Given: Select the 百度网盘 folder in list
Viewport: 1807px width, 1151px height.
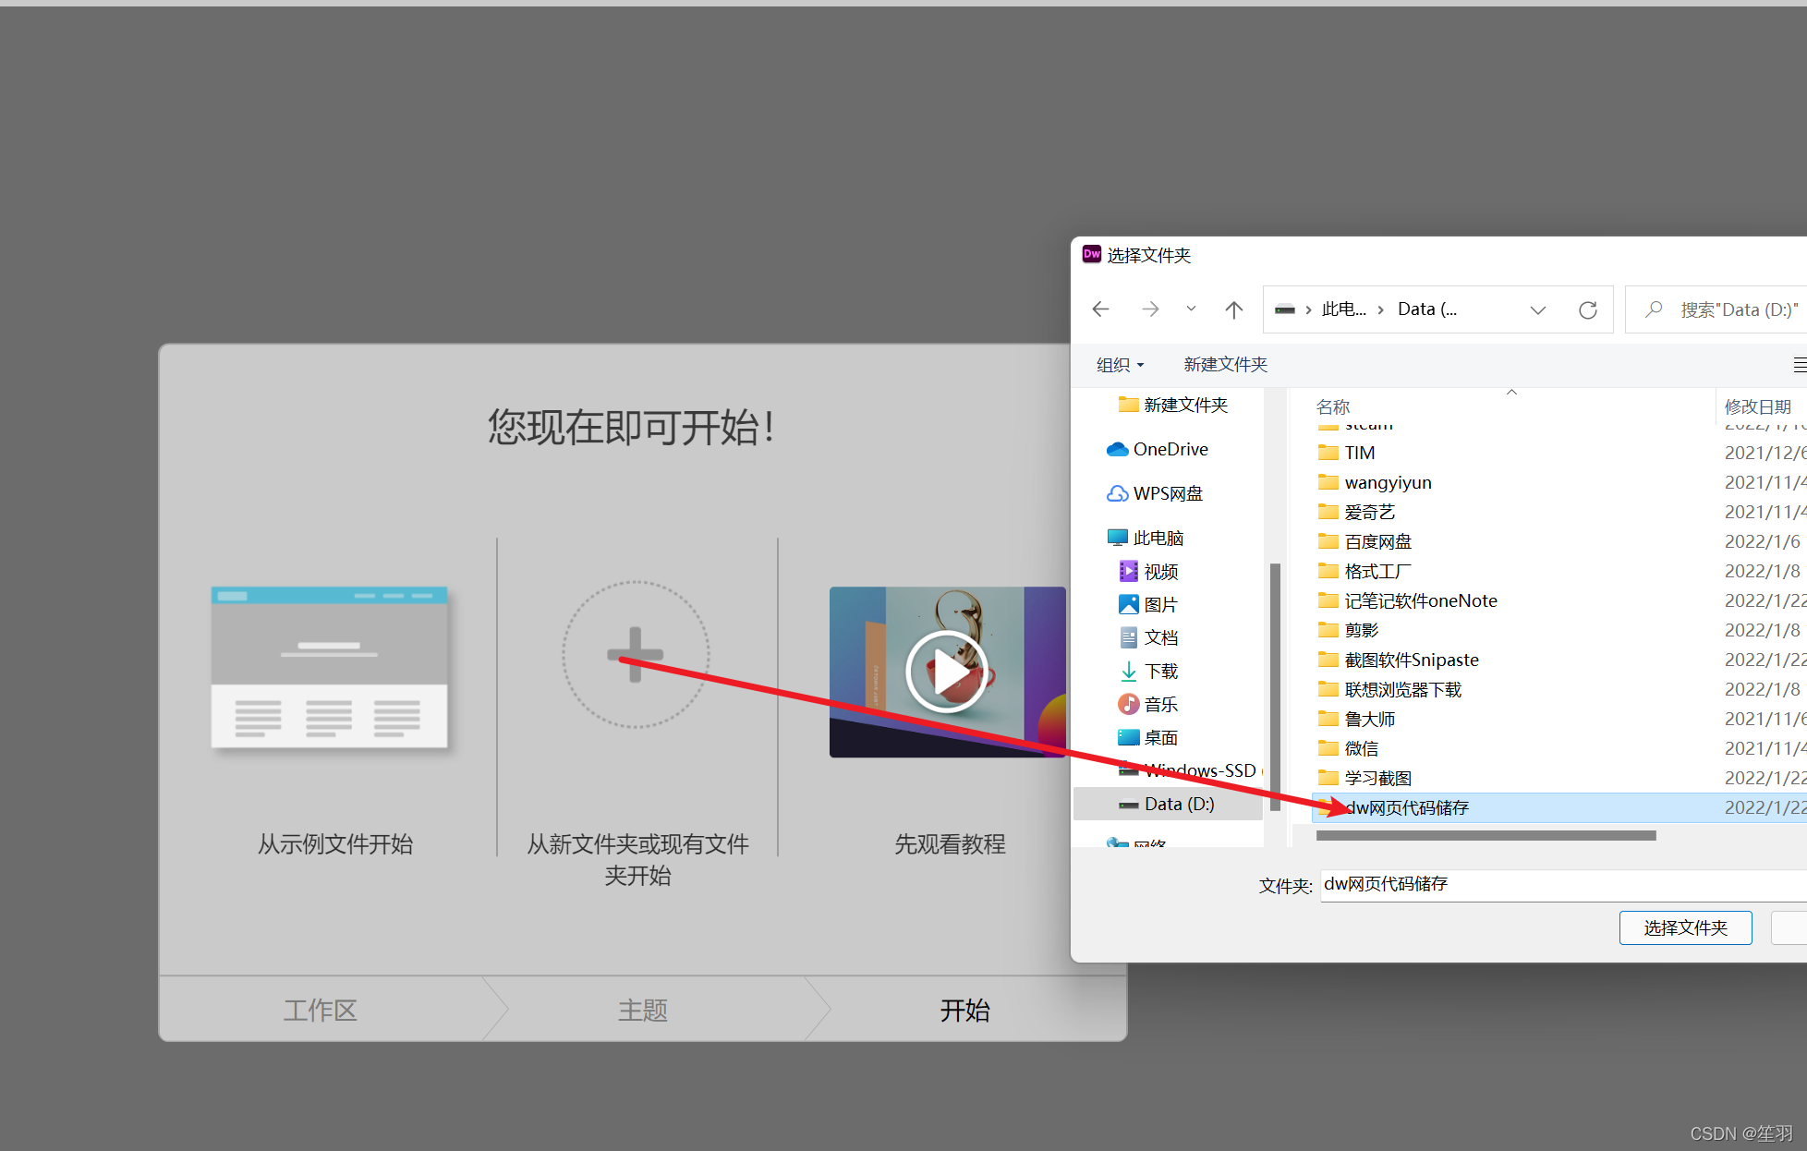Looking at the screenshot, I should (x=1377, y=541).
